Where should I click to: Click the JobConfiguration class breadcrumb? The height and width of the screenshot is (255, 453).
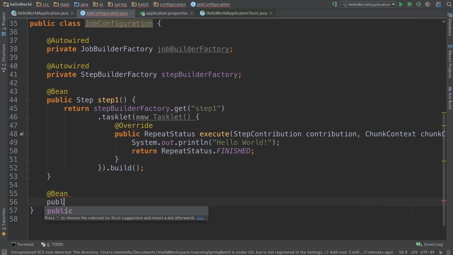(x=210, y=4)
